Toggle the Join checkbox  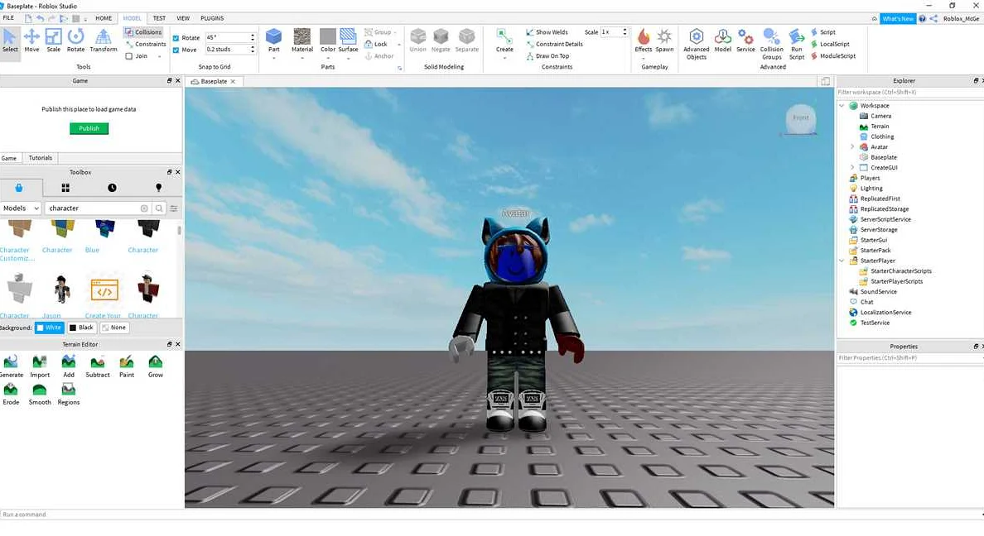tap(128, 55)
